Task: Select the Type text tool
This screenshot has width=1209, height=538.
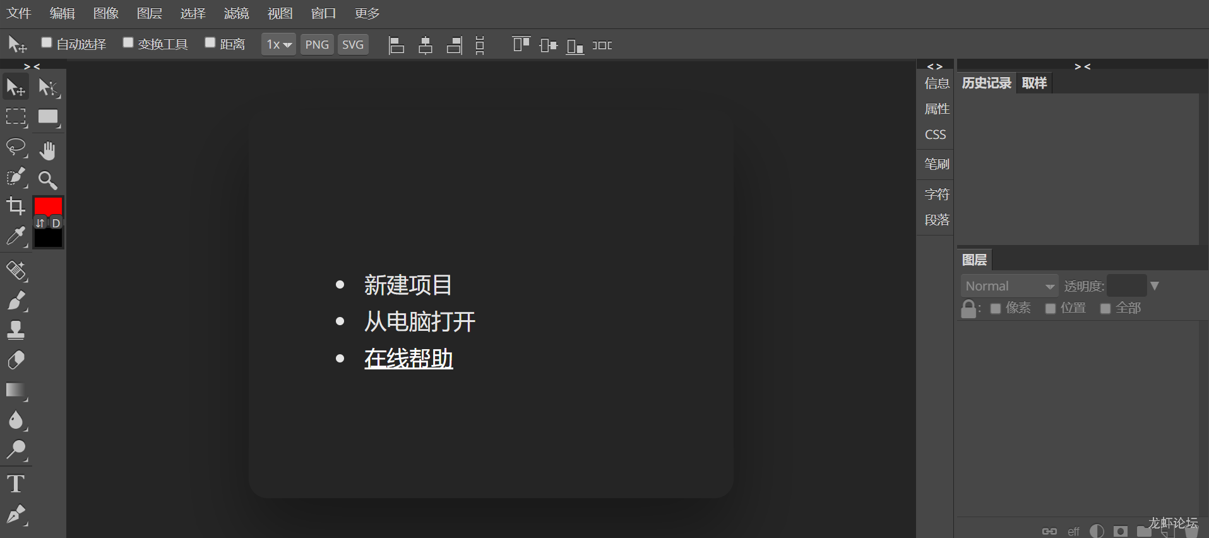Action: pyautogui.click(x=16, y=484)
